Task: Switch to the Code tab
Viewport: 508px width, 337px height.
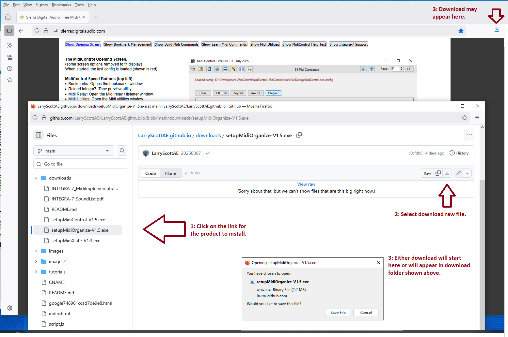Action: click(151, 173)
